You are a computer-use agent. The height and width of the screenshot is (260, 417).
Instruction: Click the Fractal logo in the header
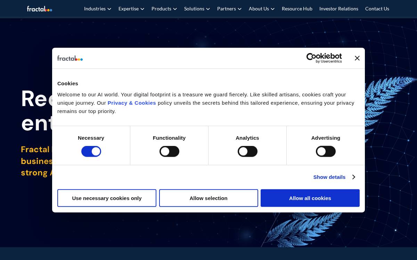point(40,9)
